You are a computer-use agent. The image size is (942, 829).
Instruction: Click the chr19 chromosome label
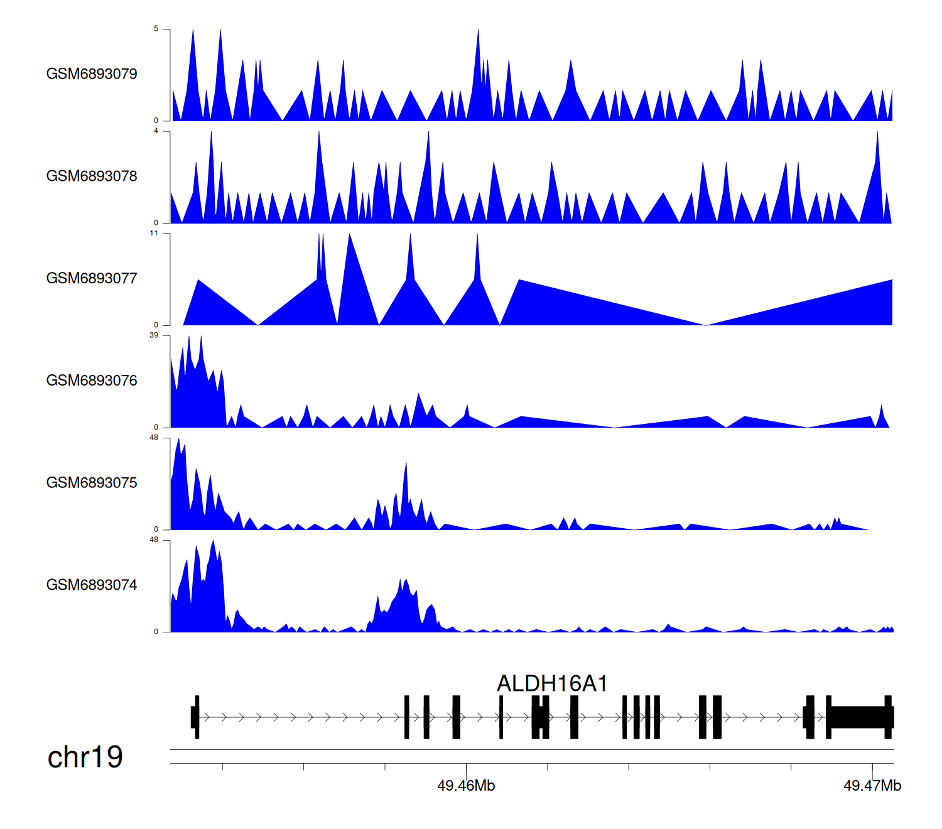(x=85, y=757)
